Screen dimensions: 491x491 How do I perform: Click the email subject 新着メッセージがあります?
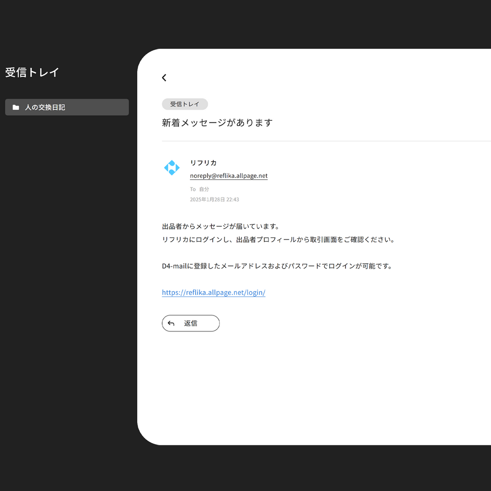217,122
